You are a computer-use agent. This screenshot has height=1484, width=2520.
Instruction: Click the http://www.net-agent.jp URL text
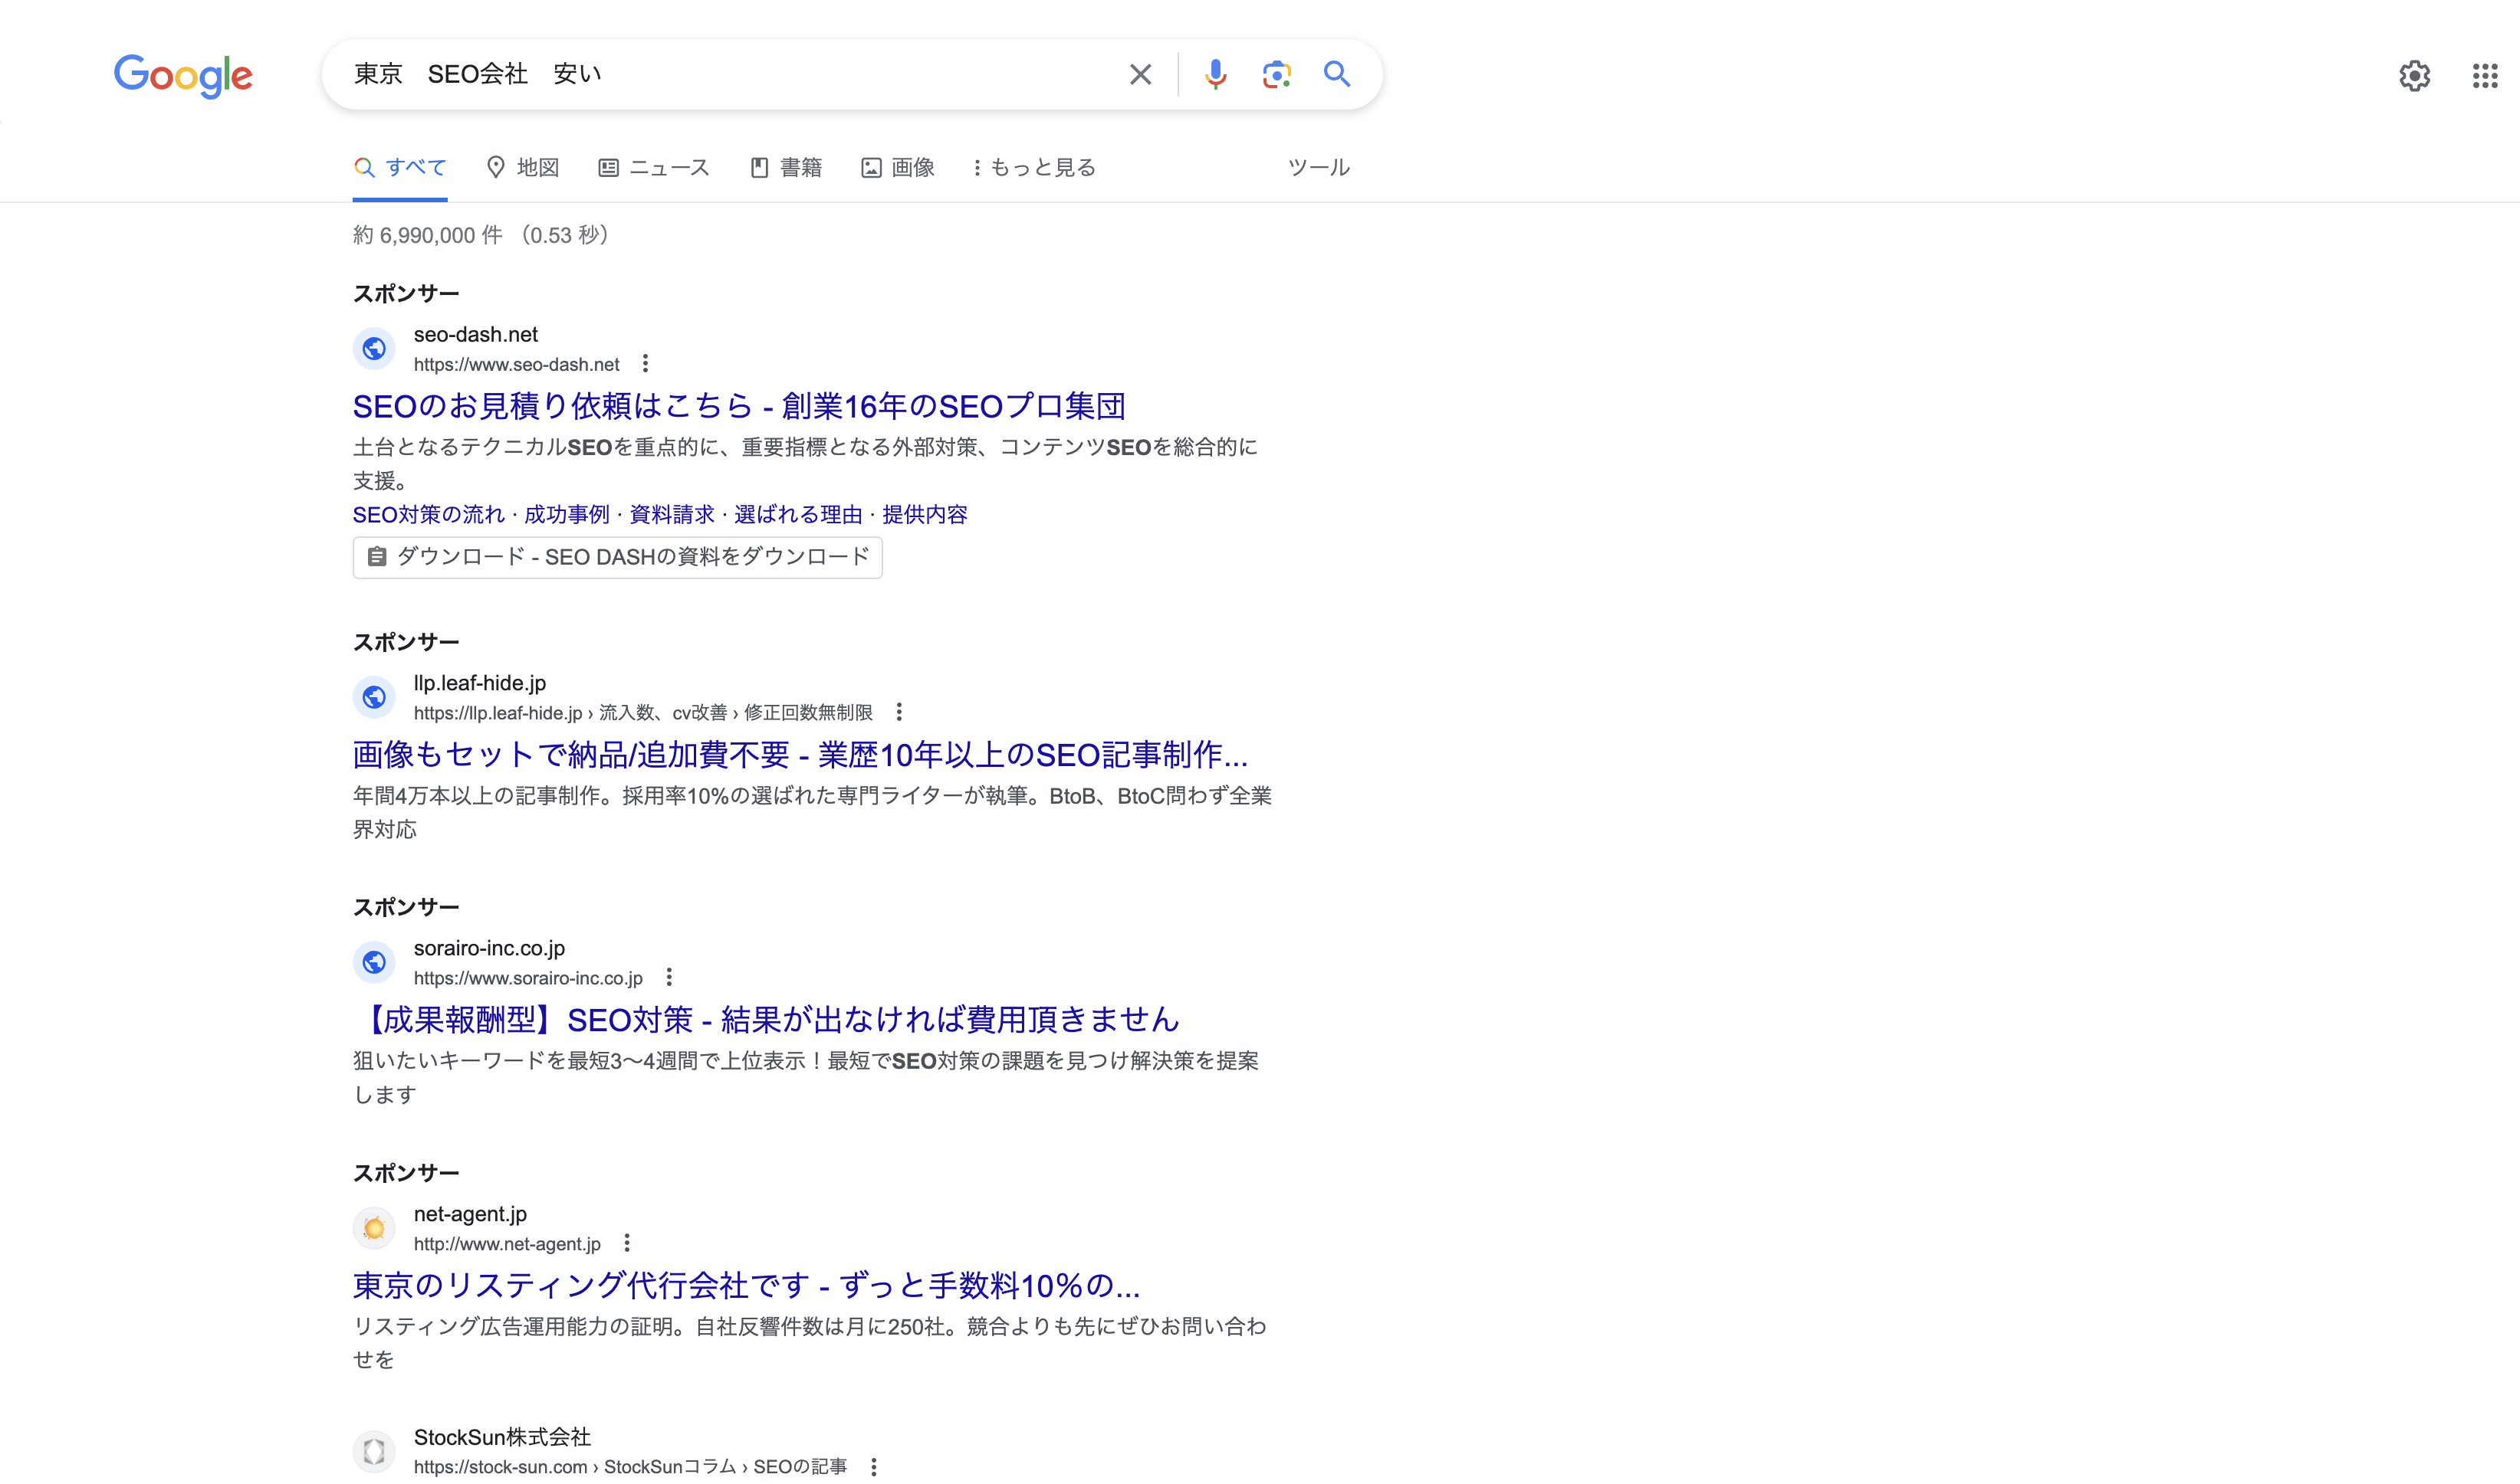coord(508,1244)
